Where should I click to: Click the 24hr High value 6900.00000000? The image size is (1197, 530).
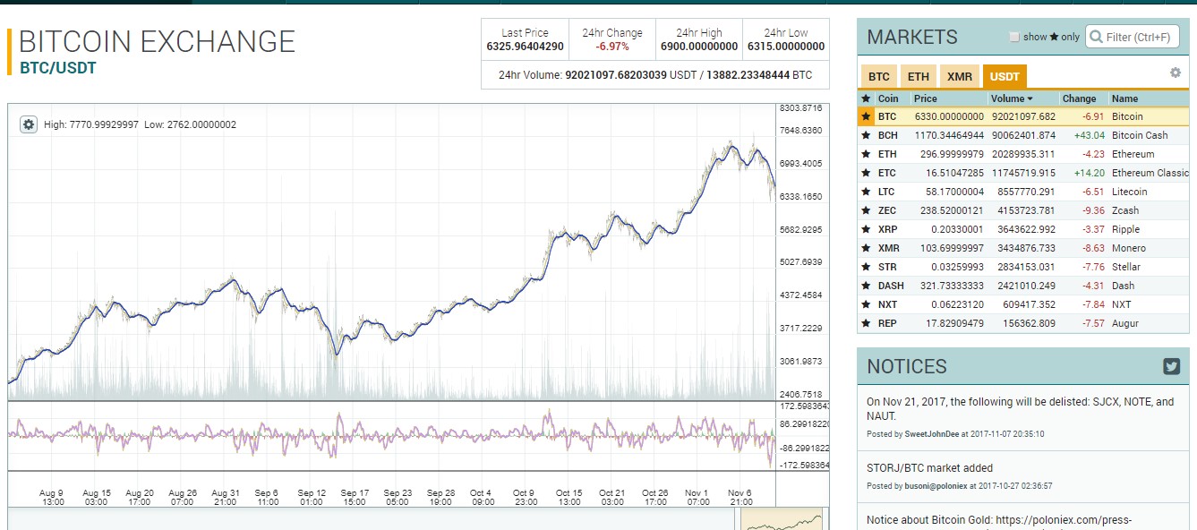click(x=699, y=47)
